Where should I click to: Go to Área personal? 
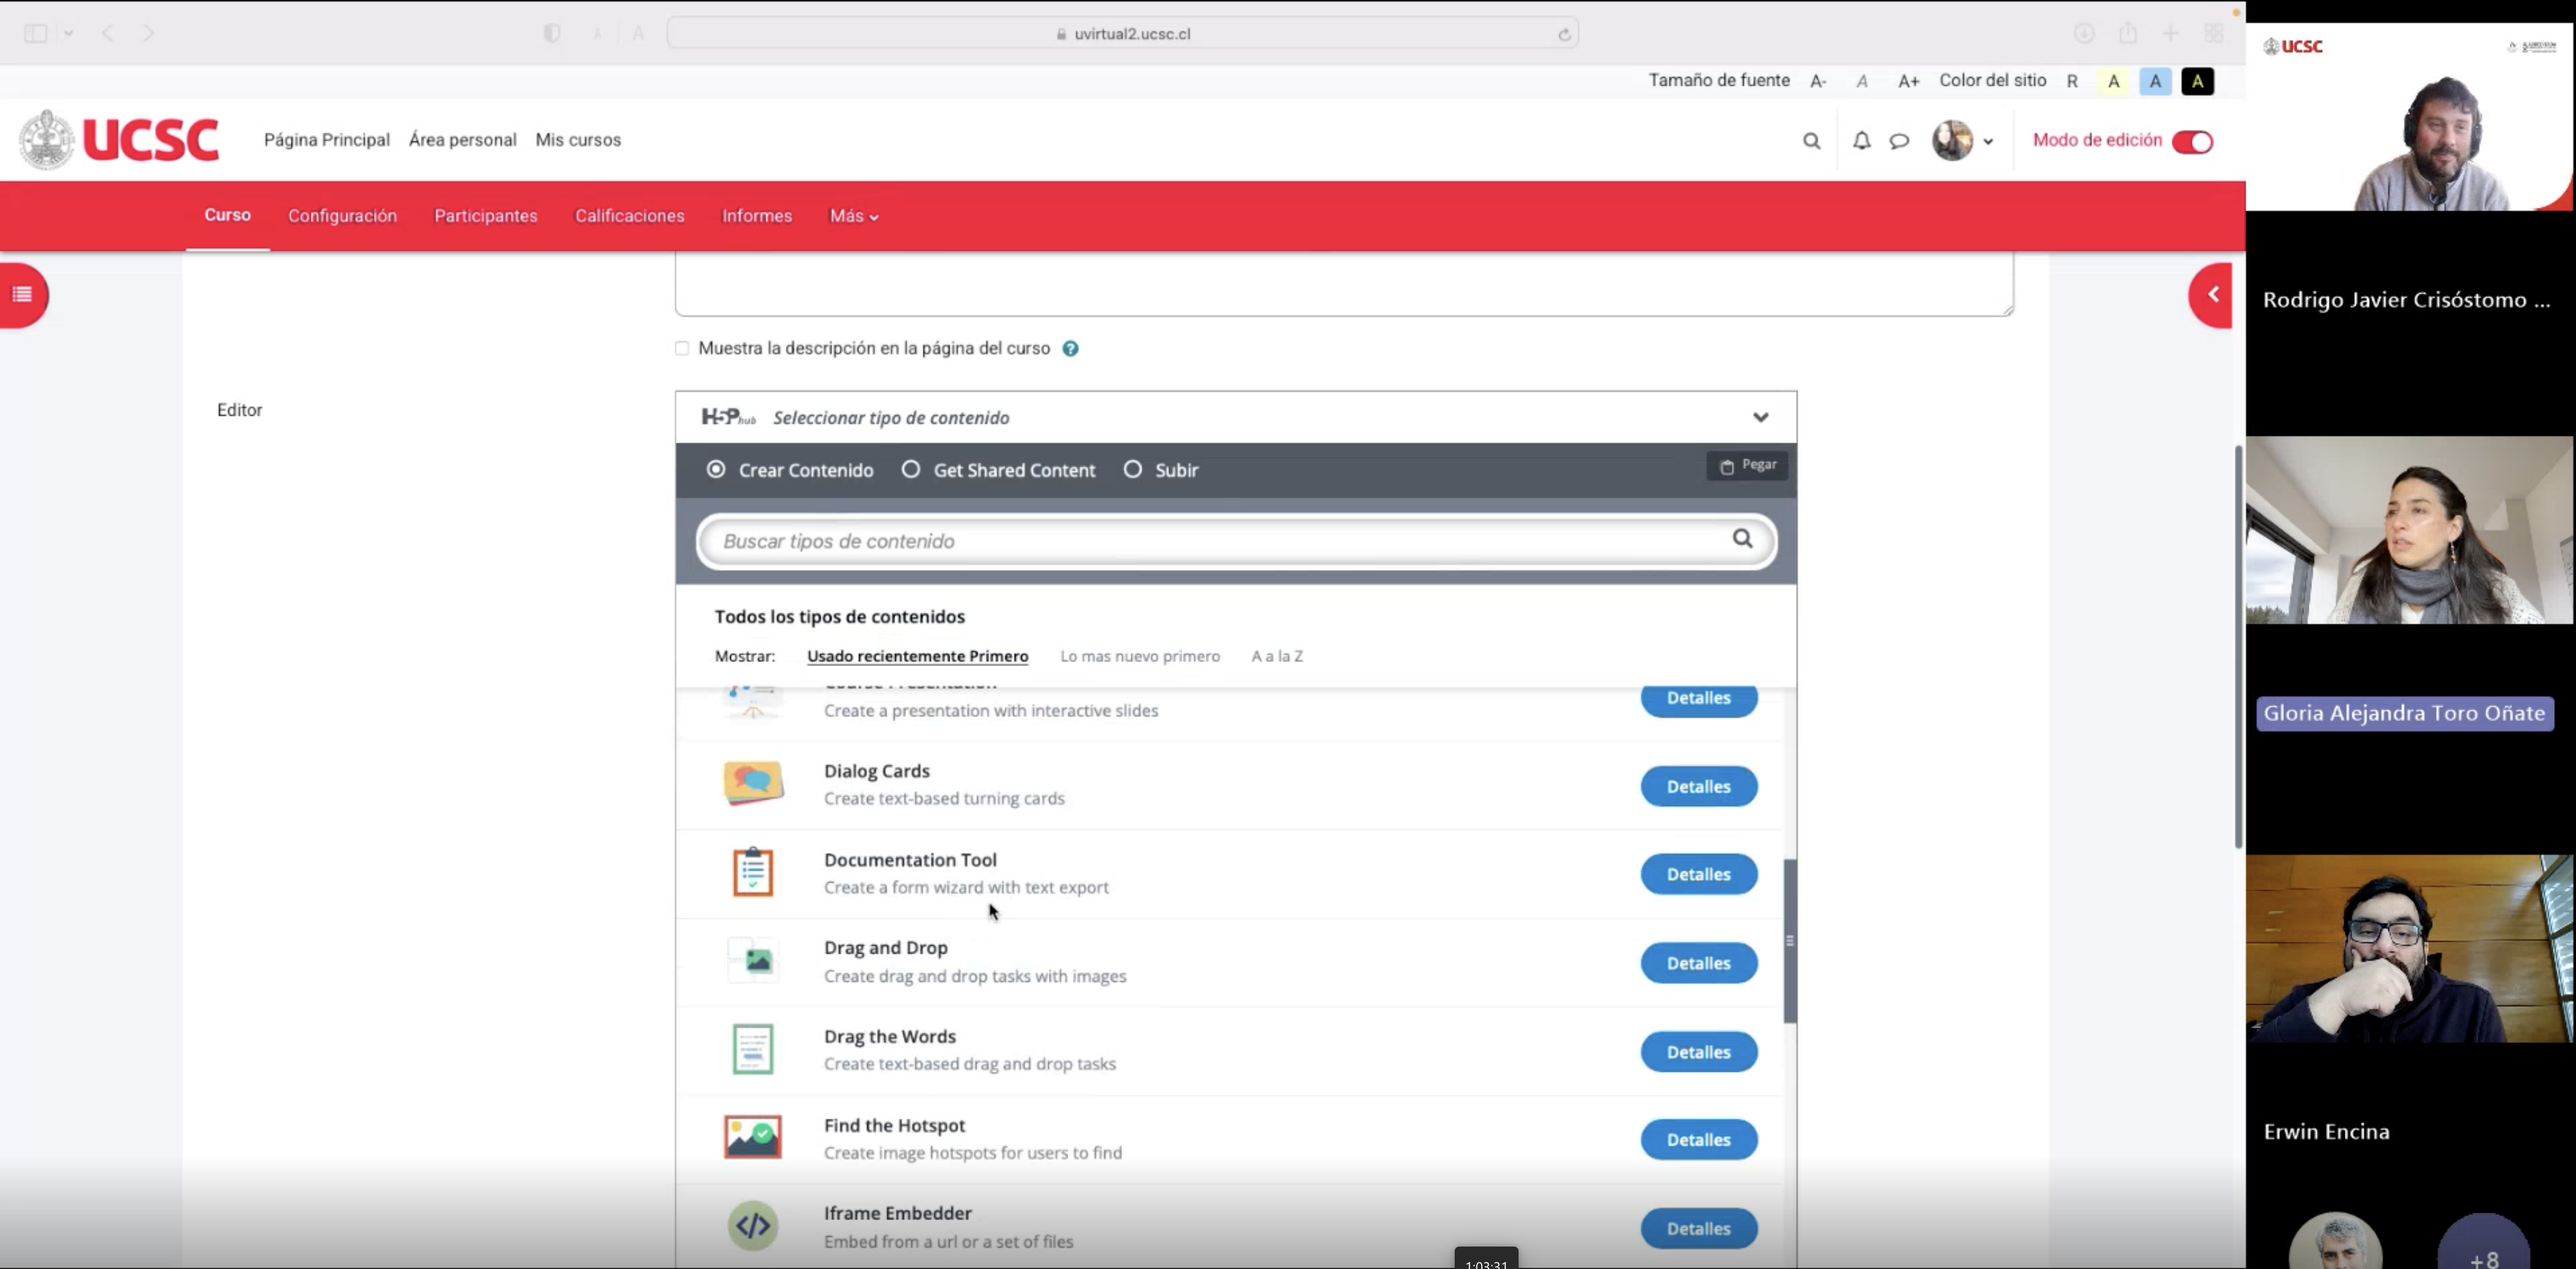click(462, 140)
